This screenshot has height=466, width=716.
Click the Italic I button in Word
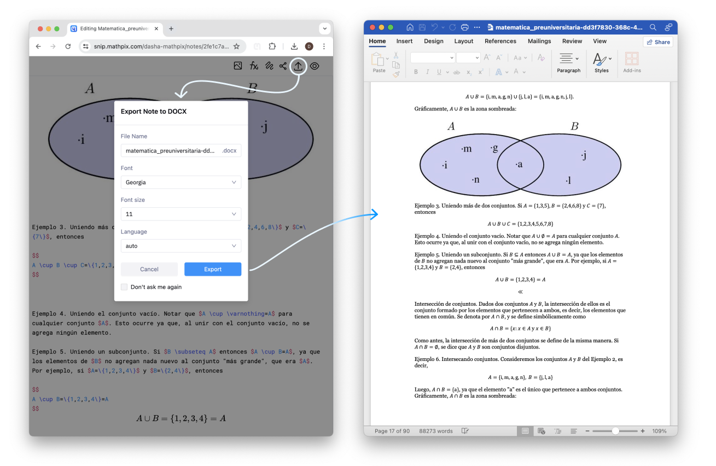tap(427, 72)
